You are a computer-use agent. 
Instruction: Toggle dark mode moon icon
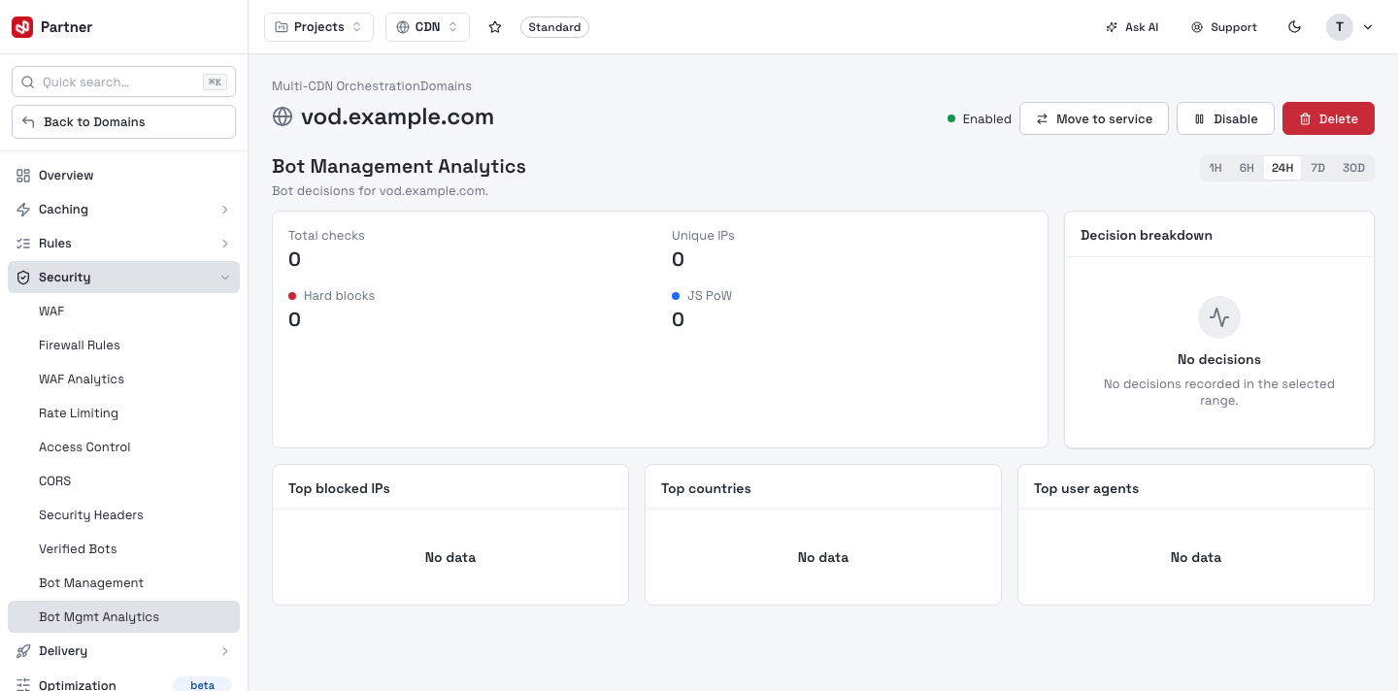pos(1294,27)
